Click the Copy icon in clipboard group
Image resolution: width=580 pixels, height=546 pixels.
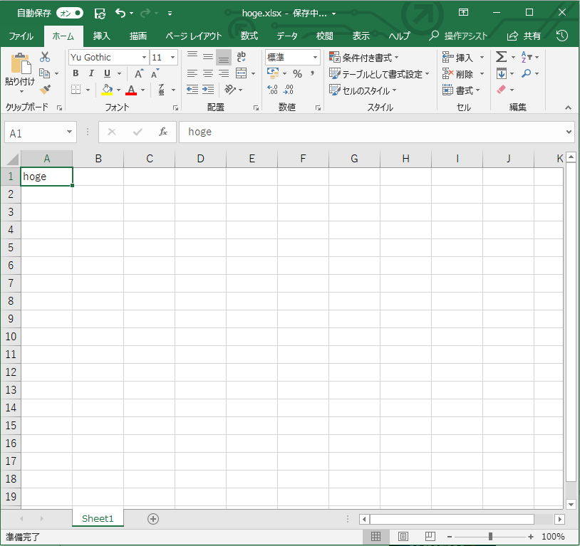[44, 73]
